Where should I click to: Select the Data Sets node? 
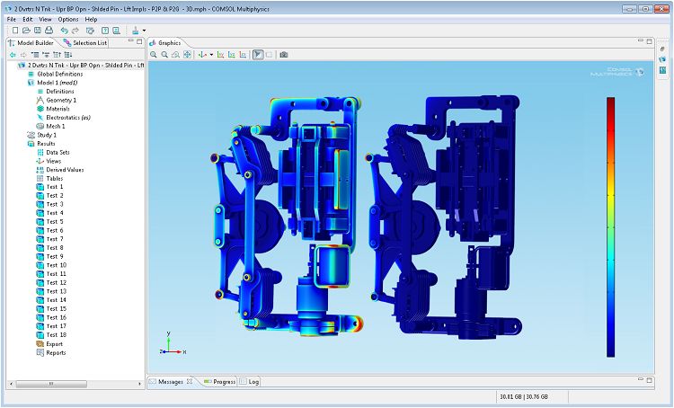[x=53, y=152]
